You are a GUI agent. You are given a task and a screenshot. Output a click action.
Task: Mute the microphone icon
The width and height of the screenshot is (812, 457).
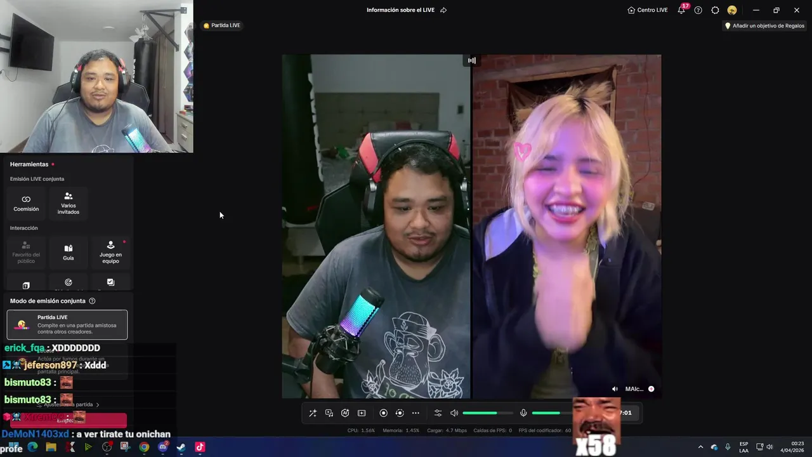point(523,413)
